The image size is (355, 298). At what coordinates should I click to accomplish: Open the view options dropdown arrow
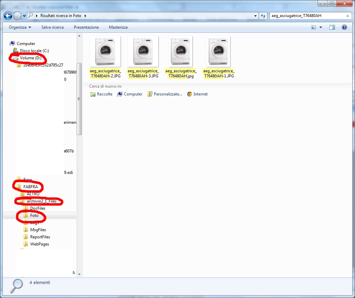coord(321,27)
